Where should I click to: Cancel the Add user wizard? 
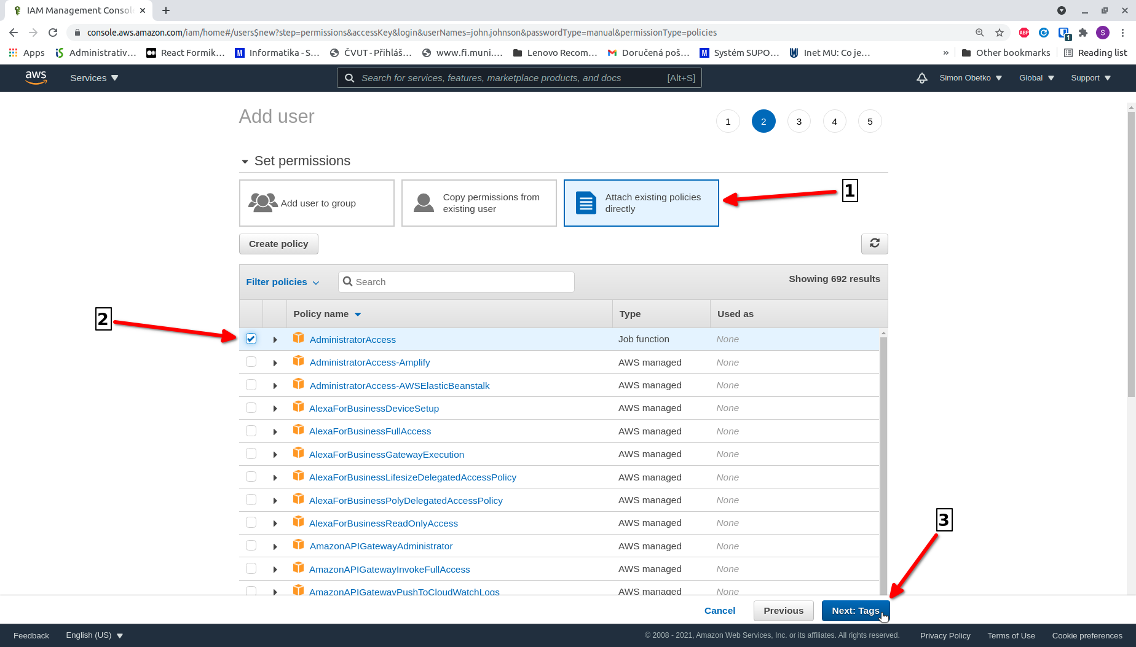pos(720,611)
